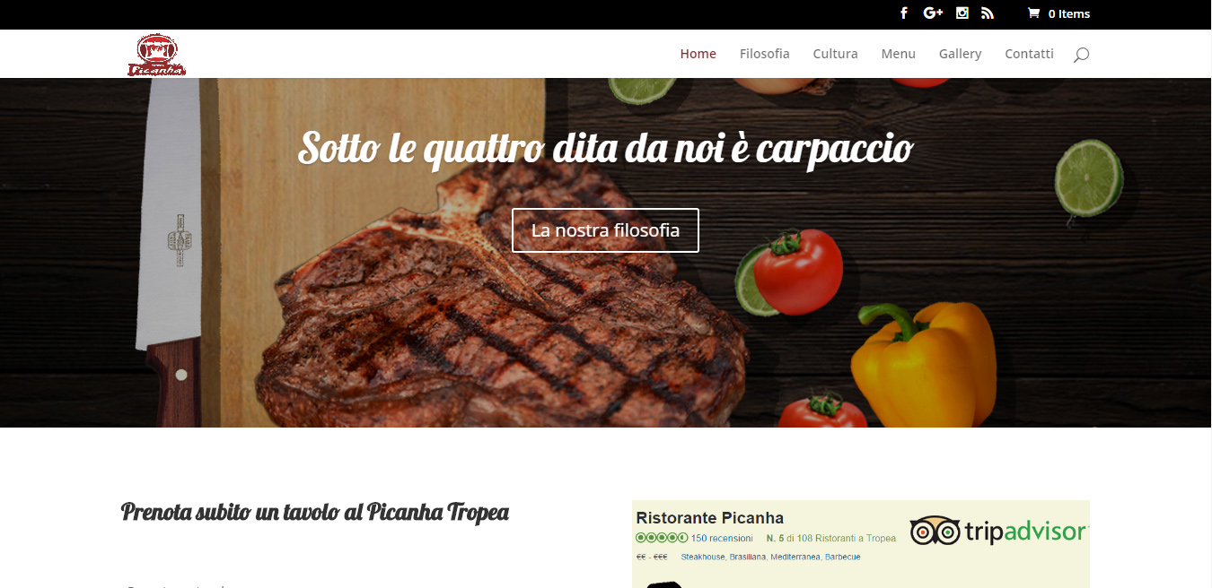1212x588 pixels.
Task: Open the Gallery page
Action: point(961,54)
